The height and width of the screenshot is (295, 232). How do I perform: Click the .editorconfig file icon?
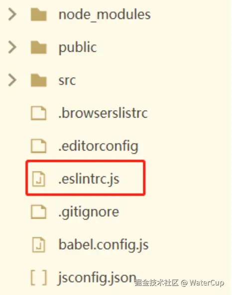tap(38, 146)
